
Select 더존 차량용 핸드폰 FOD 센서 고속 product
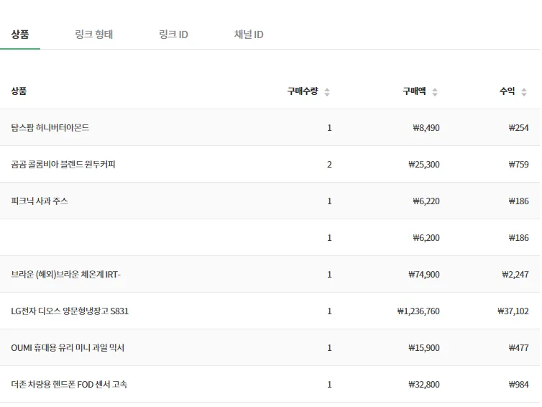coord(69,385)
